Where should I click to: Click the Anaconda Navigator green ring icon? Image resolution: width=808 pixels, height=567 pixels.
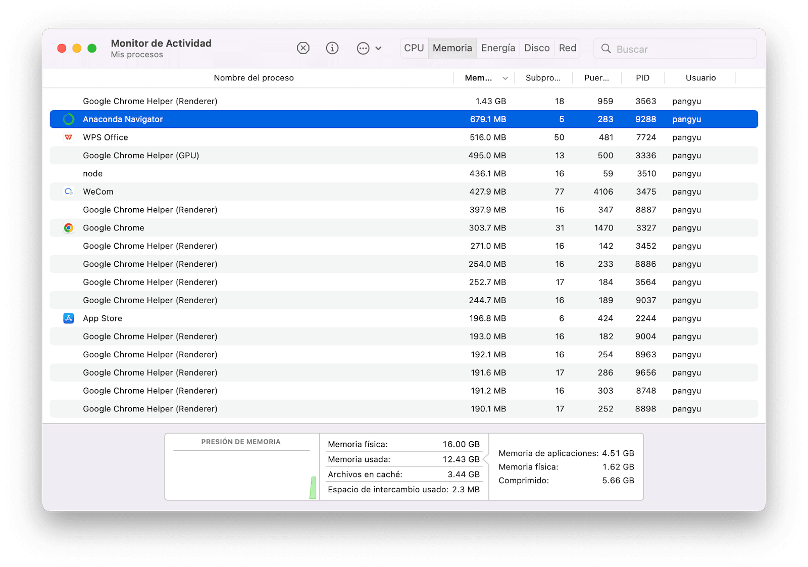69,119
